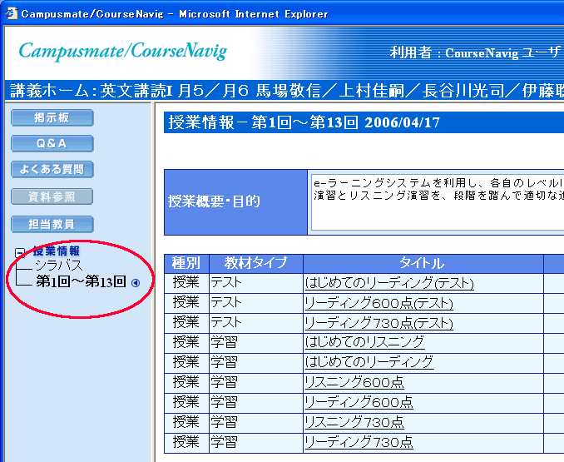This screenshot has height=462, width=564.
Task: Click 学習 cell in リスニング600点 row
Action: 255,382
